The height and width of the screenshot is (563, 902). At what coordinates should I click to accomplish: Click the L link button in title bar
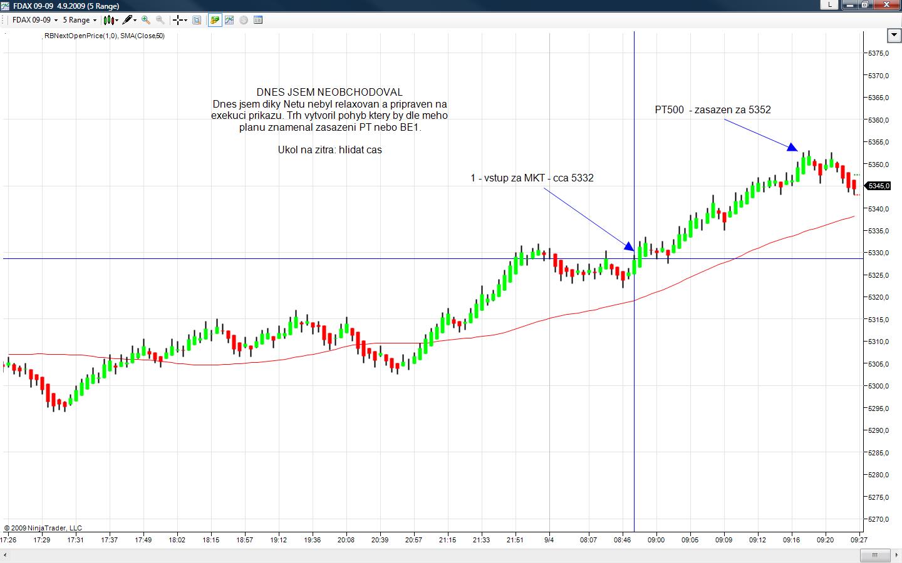(830, 4)
